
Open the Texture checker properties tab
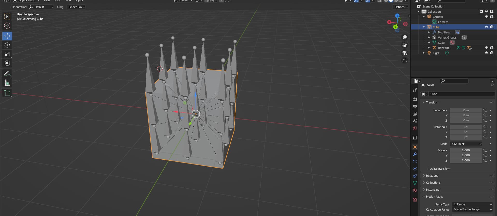[x=415, y=200]
